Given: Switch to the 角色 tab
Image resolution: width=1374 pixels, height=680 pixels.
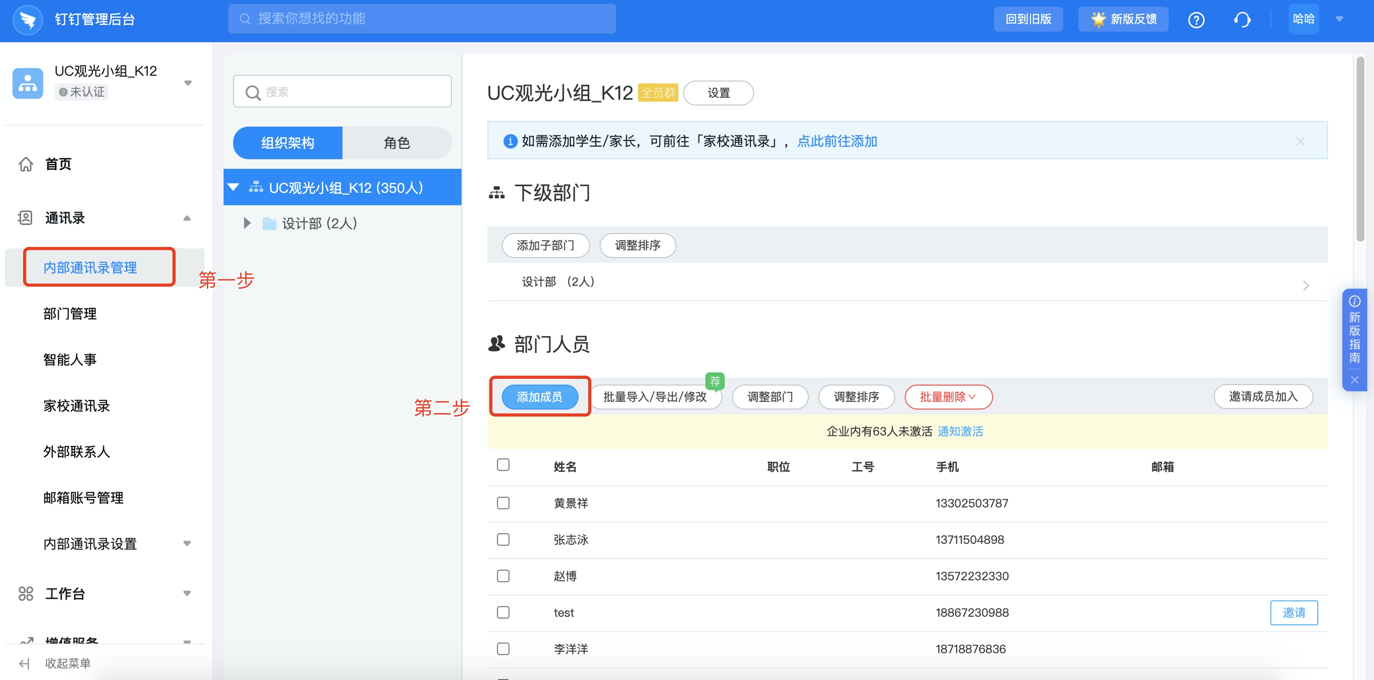Looking at the screenshot, I should (397, 143).
